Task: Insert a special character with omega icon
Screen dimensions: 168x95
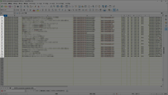Action: click(x=89, y=6)
